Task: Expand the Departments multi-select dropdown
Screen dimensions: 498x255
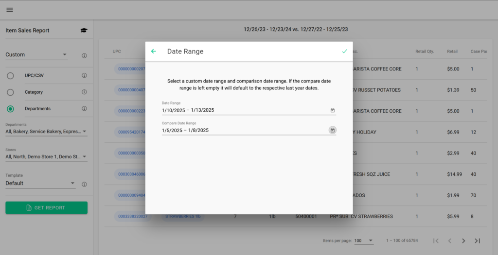Action: (46, 131)
